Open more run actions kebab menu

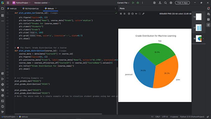point(142,3)
